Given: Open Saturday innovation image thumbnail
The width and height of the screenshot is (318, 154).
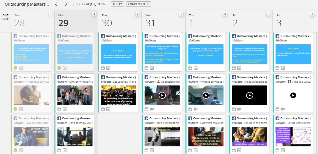Looking at the screenshot, I should [293, 137].
